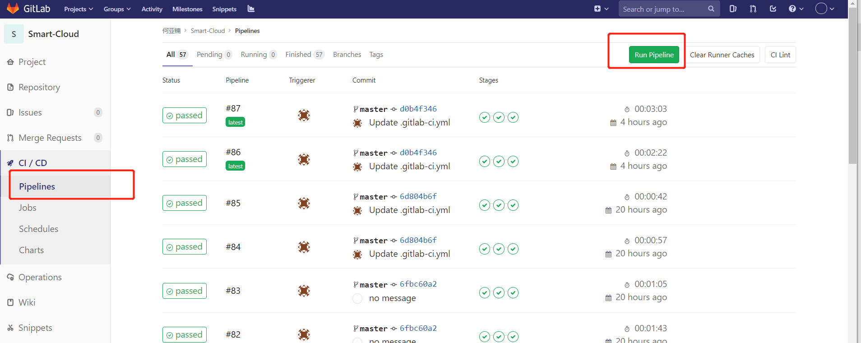Open the help question mark menu

click(x=796, y=9)
